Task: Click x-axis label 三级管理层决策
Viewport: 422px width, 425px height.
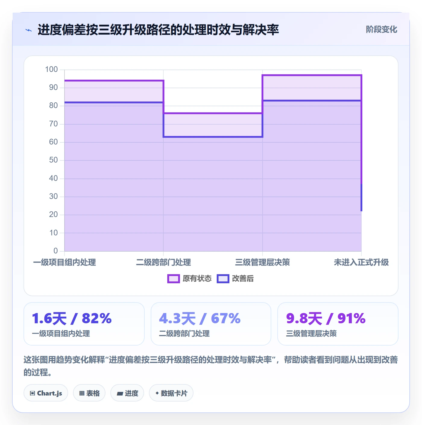Action: click(263, 262)
